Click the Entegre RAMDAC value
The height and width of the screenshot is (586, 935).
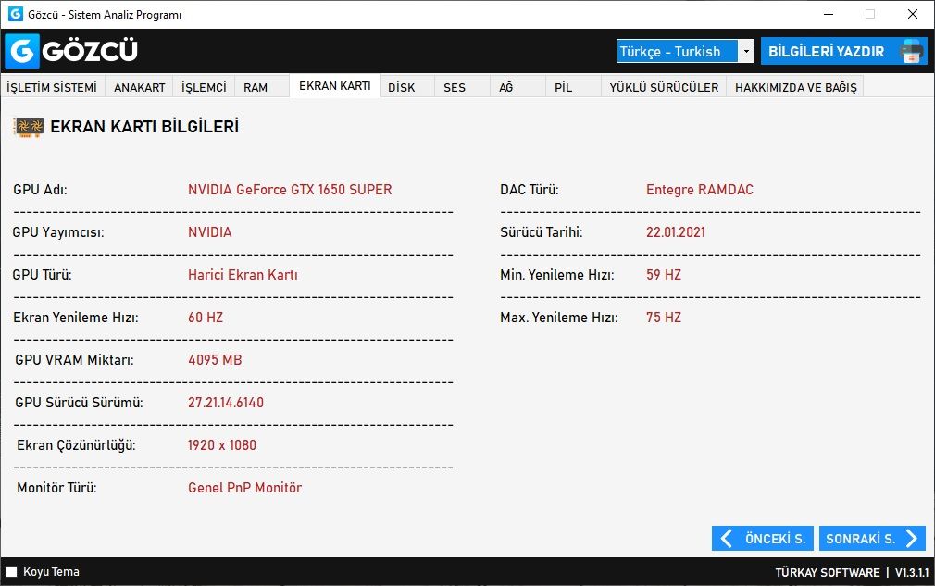pyautogui.click(x=700, y=190)
